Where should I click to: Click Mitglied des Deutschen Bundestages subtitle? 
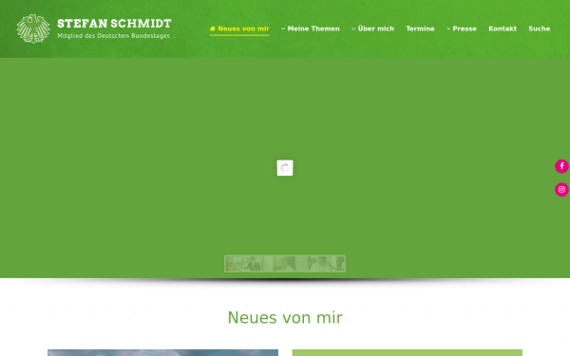pyautogui.click(x=113, y=36)
